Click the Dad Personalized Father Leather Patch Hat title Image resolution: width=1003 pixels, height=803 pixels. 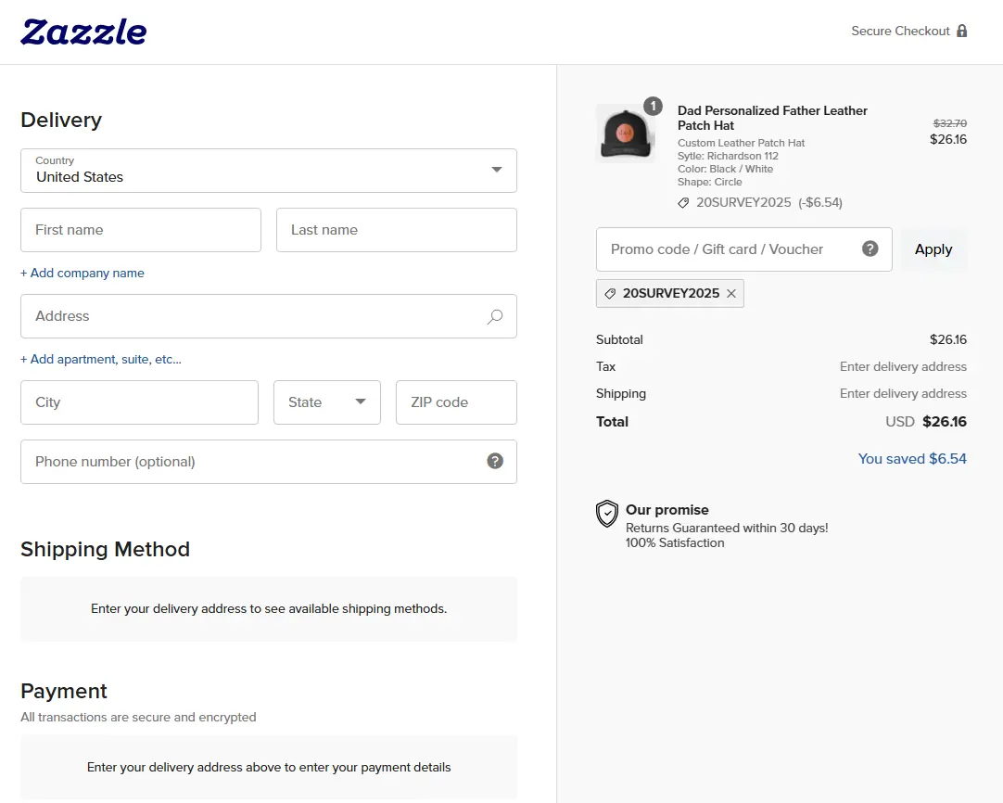point(771,118)
